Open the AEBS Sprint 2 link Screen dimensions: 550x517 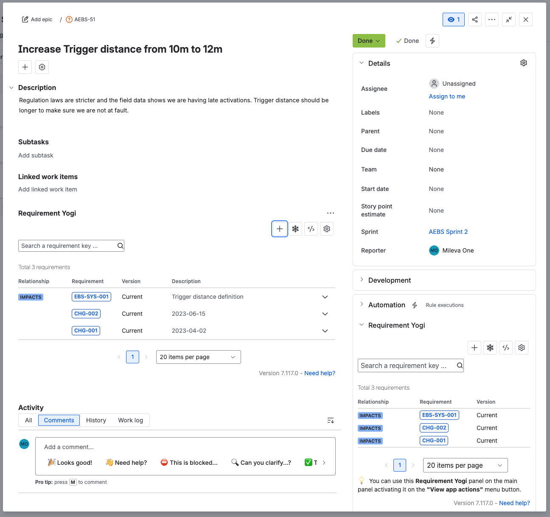point(448,232)
